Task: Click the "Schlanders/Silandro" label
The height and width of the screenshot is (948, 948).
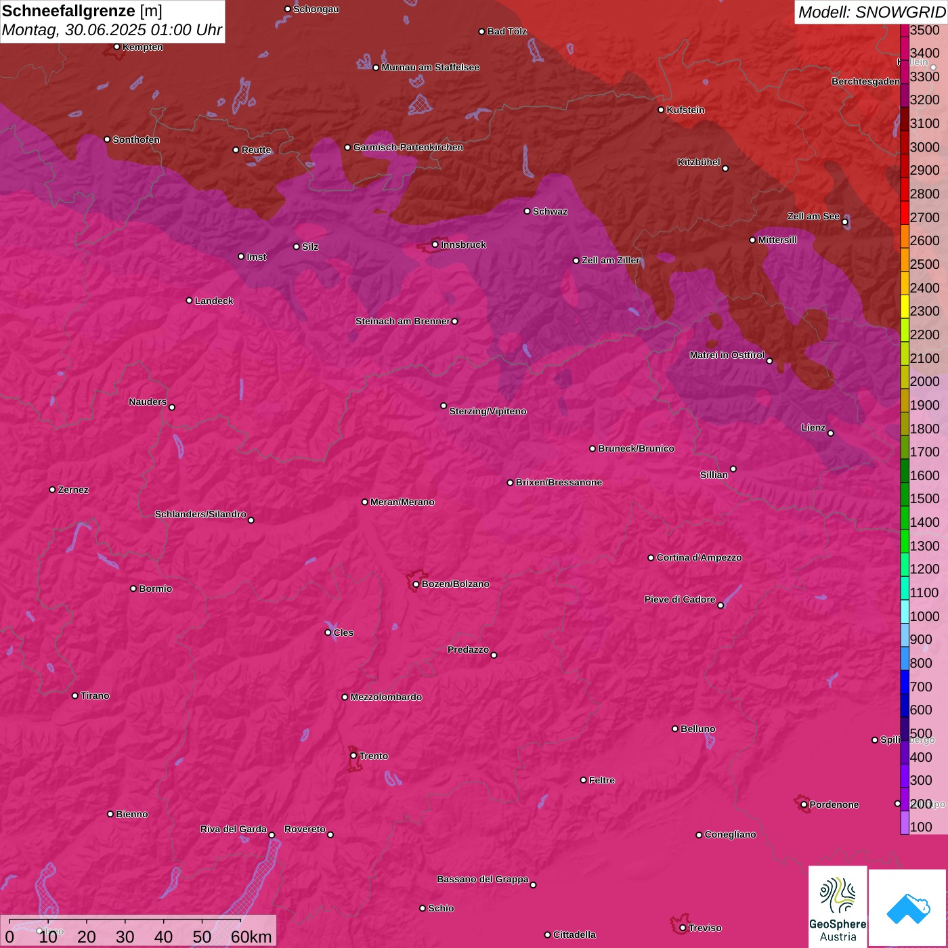Action: (200, 514)
